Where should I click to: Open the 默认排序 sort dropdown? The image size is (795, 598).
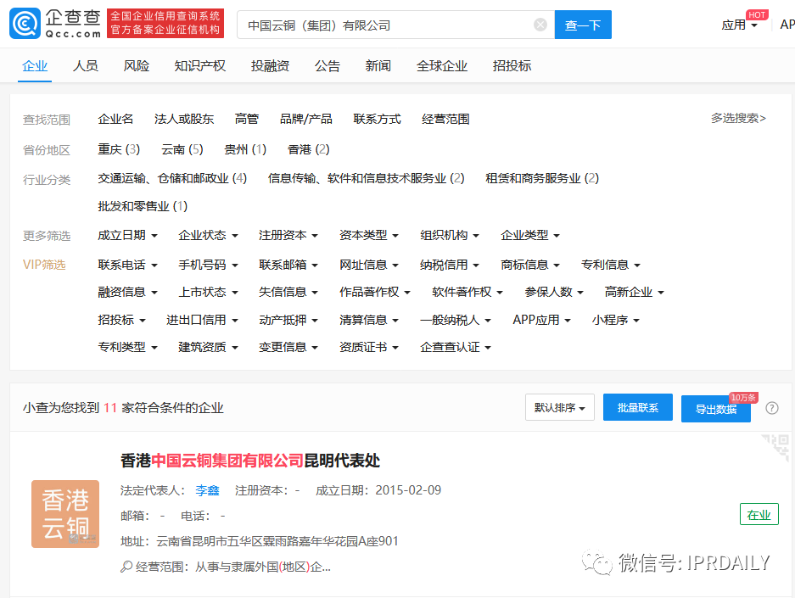pyautogui.click(x=560, y=407)
